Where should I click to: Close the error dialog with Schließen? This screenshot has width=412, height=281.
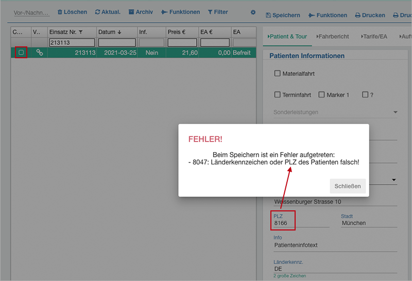click(348, 186)
